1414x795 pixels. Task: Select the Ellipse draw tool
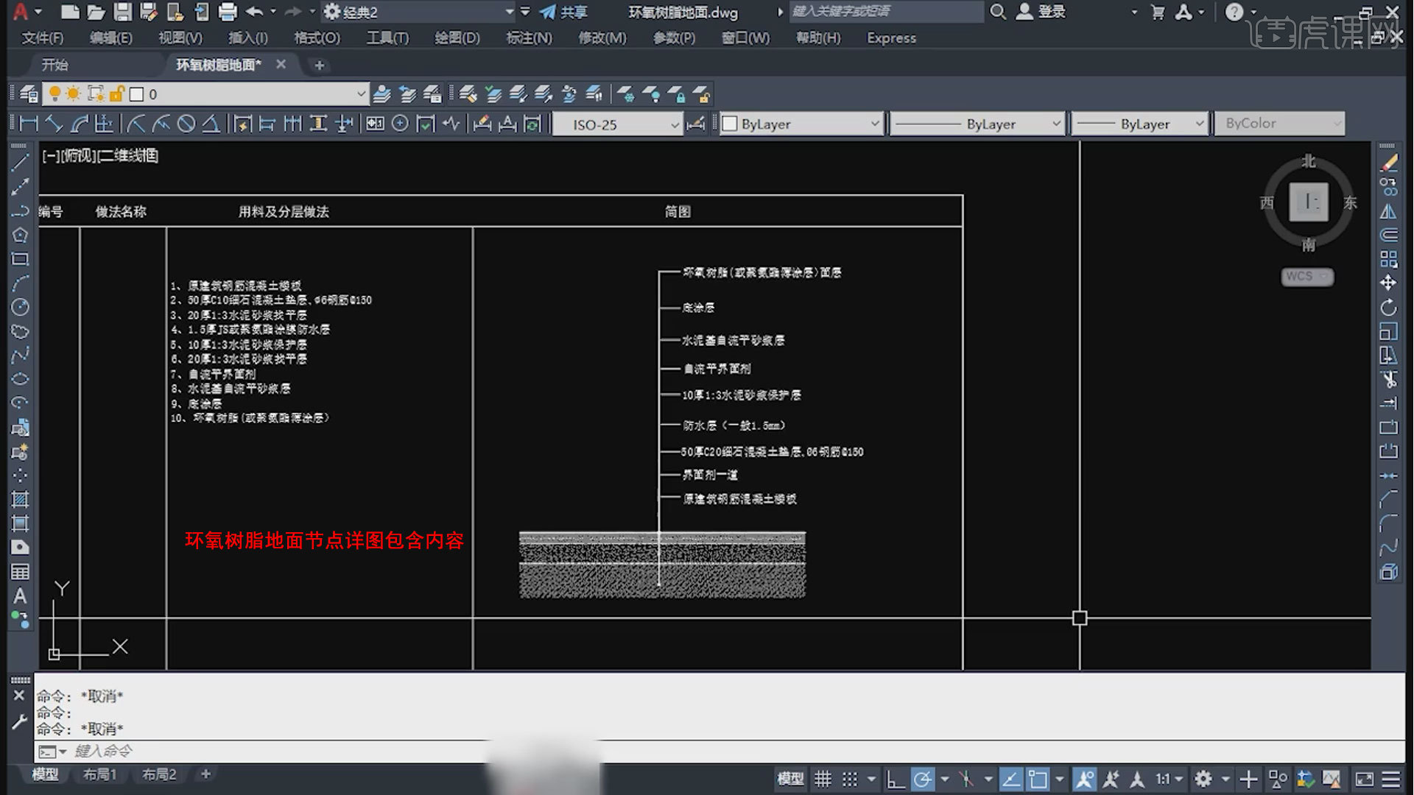click(20, 379)
